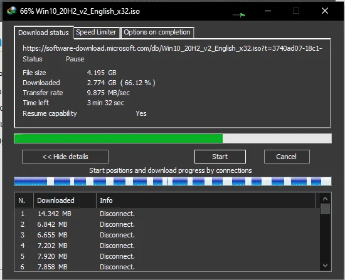345x280 pixels.
Task: Select connection row with 7.202 MB
Action: (167, 246)
